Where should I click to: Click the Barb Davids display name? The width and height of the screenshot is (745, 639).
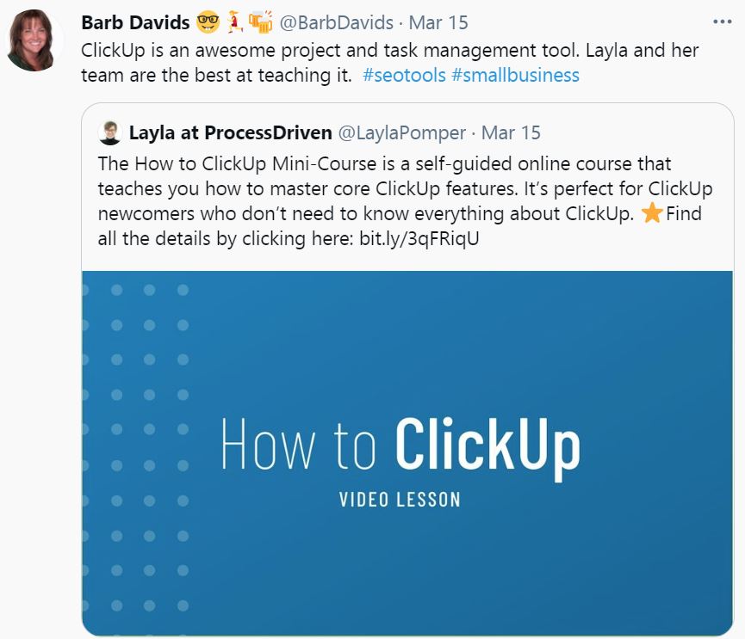coord(135,22)
